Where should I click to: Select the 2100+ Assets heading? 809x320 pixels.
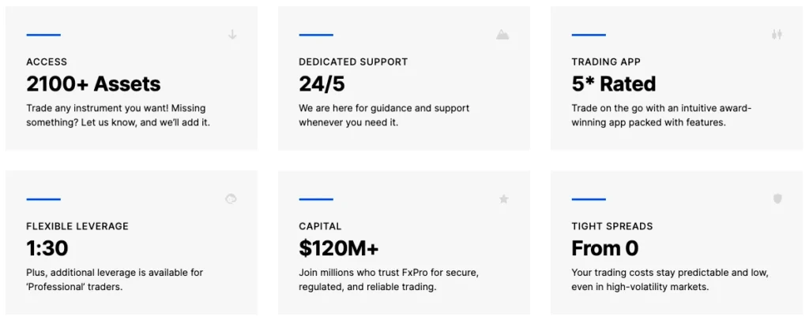pos(93,84)
